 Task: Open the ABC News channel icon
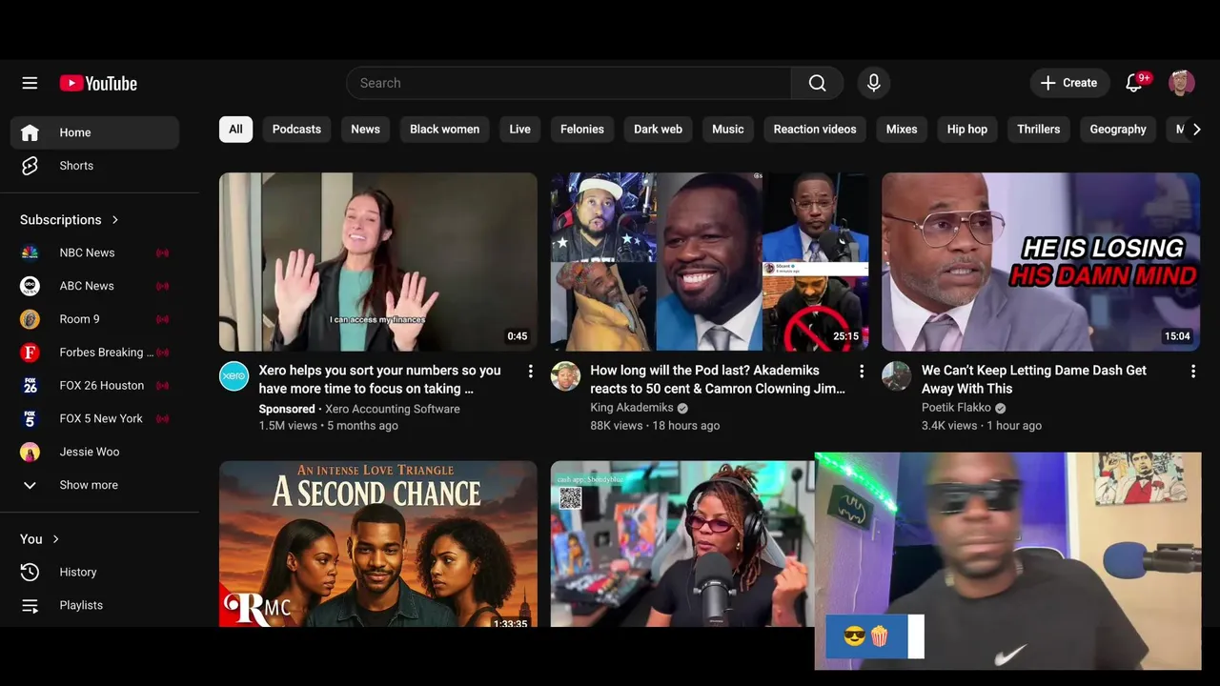click(30, 286)
